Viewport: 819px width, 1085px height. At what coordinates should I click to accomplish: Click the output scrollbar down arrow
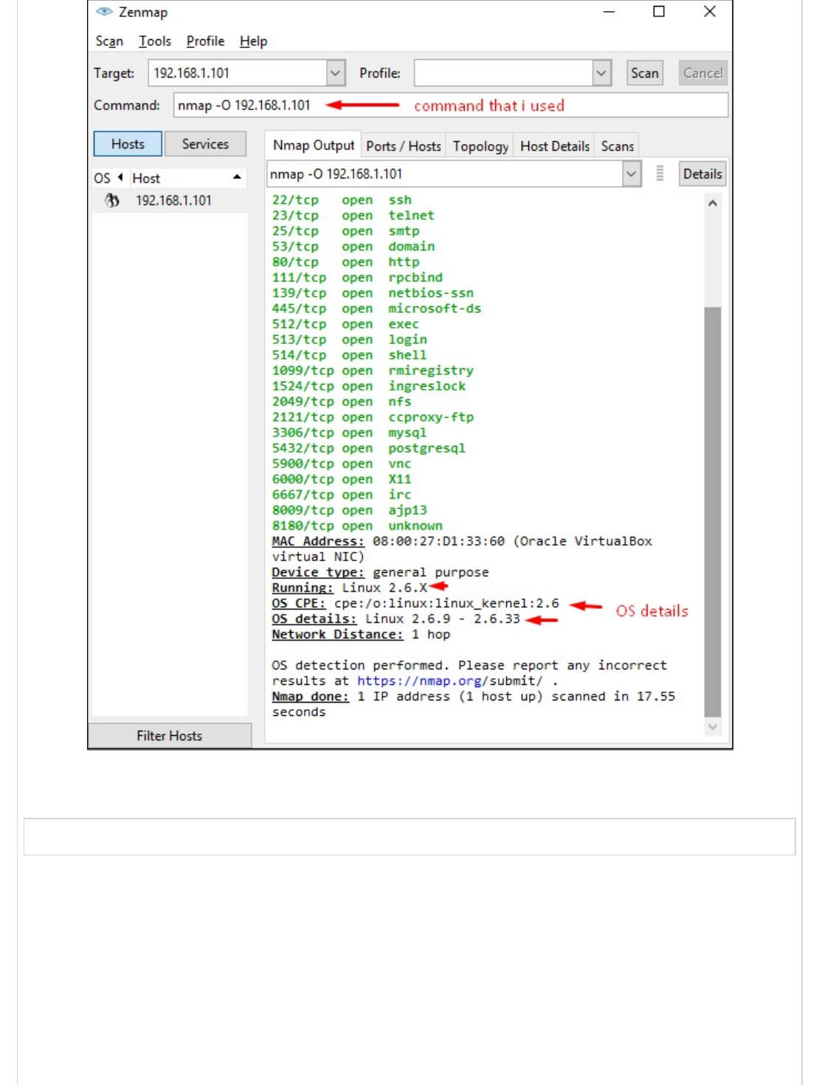[x=713, y=726]
